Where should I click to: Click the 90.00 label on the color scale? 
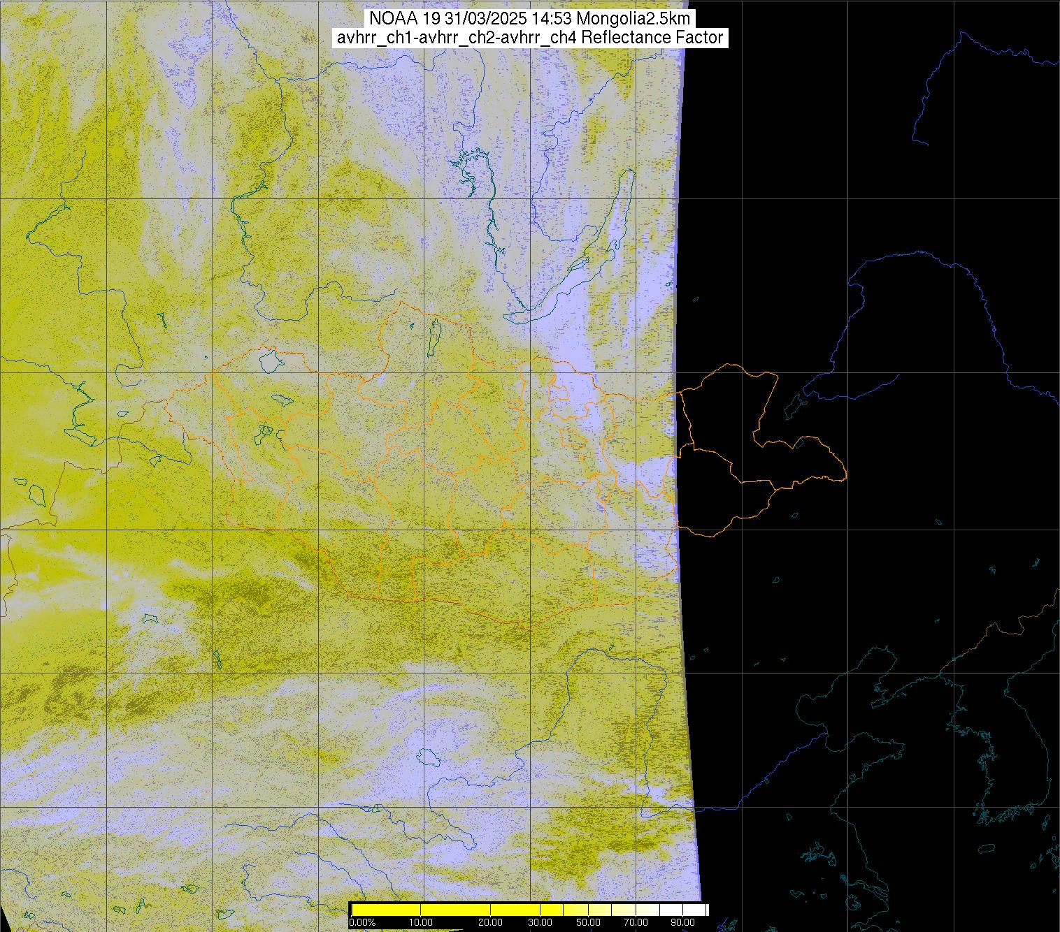[x=682, y=922]
